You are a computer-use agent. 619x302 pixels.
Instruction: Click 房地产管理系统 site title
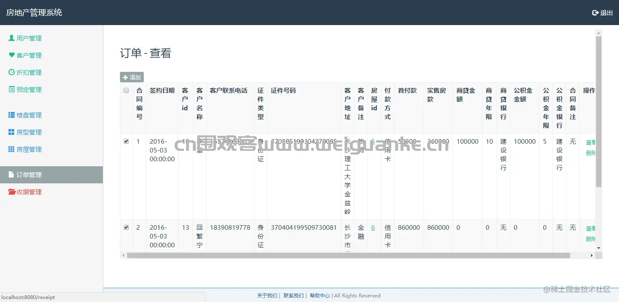coord(34,13)
